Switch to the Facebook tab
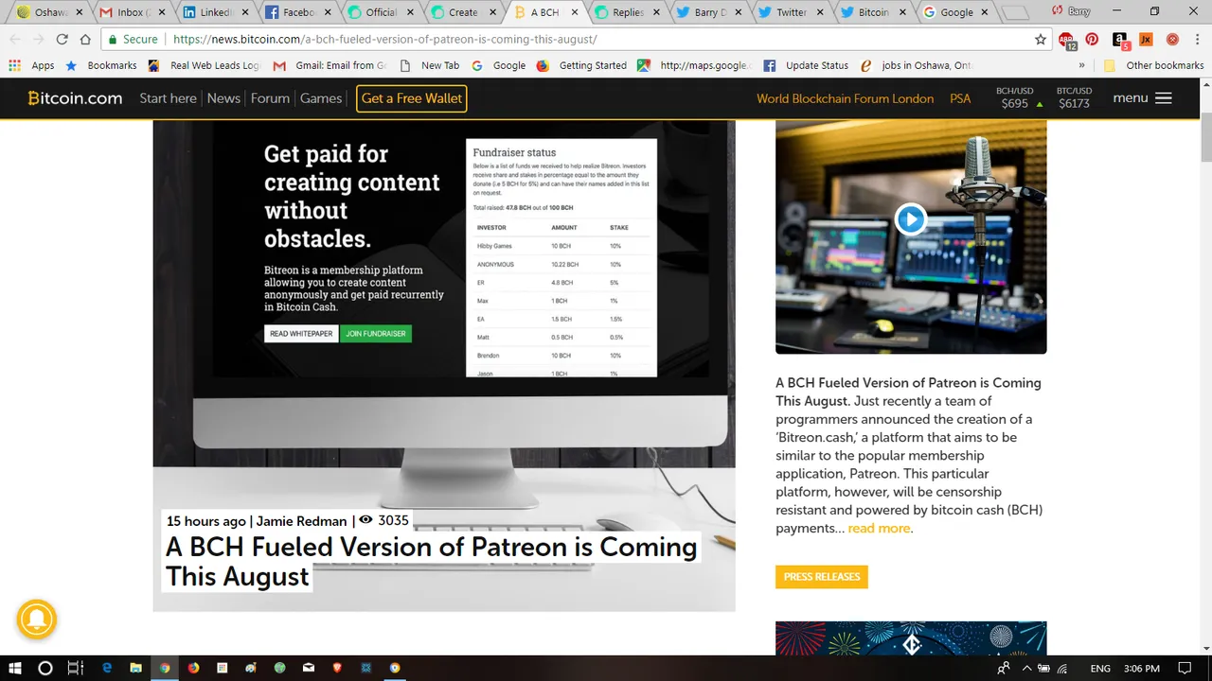This screenshot has width=1212, height=681. [x=294, y=12]
